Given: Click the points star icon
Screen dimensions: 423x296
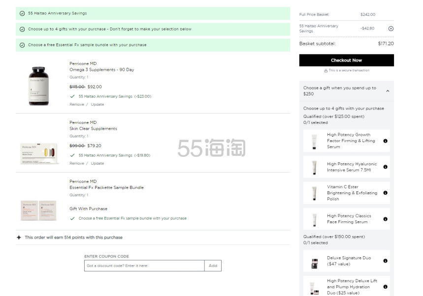Looking at the screenshot, I should (x=19, y=237).
